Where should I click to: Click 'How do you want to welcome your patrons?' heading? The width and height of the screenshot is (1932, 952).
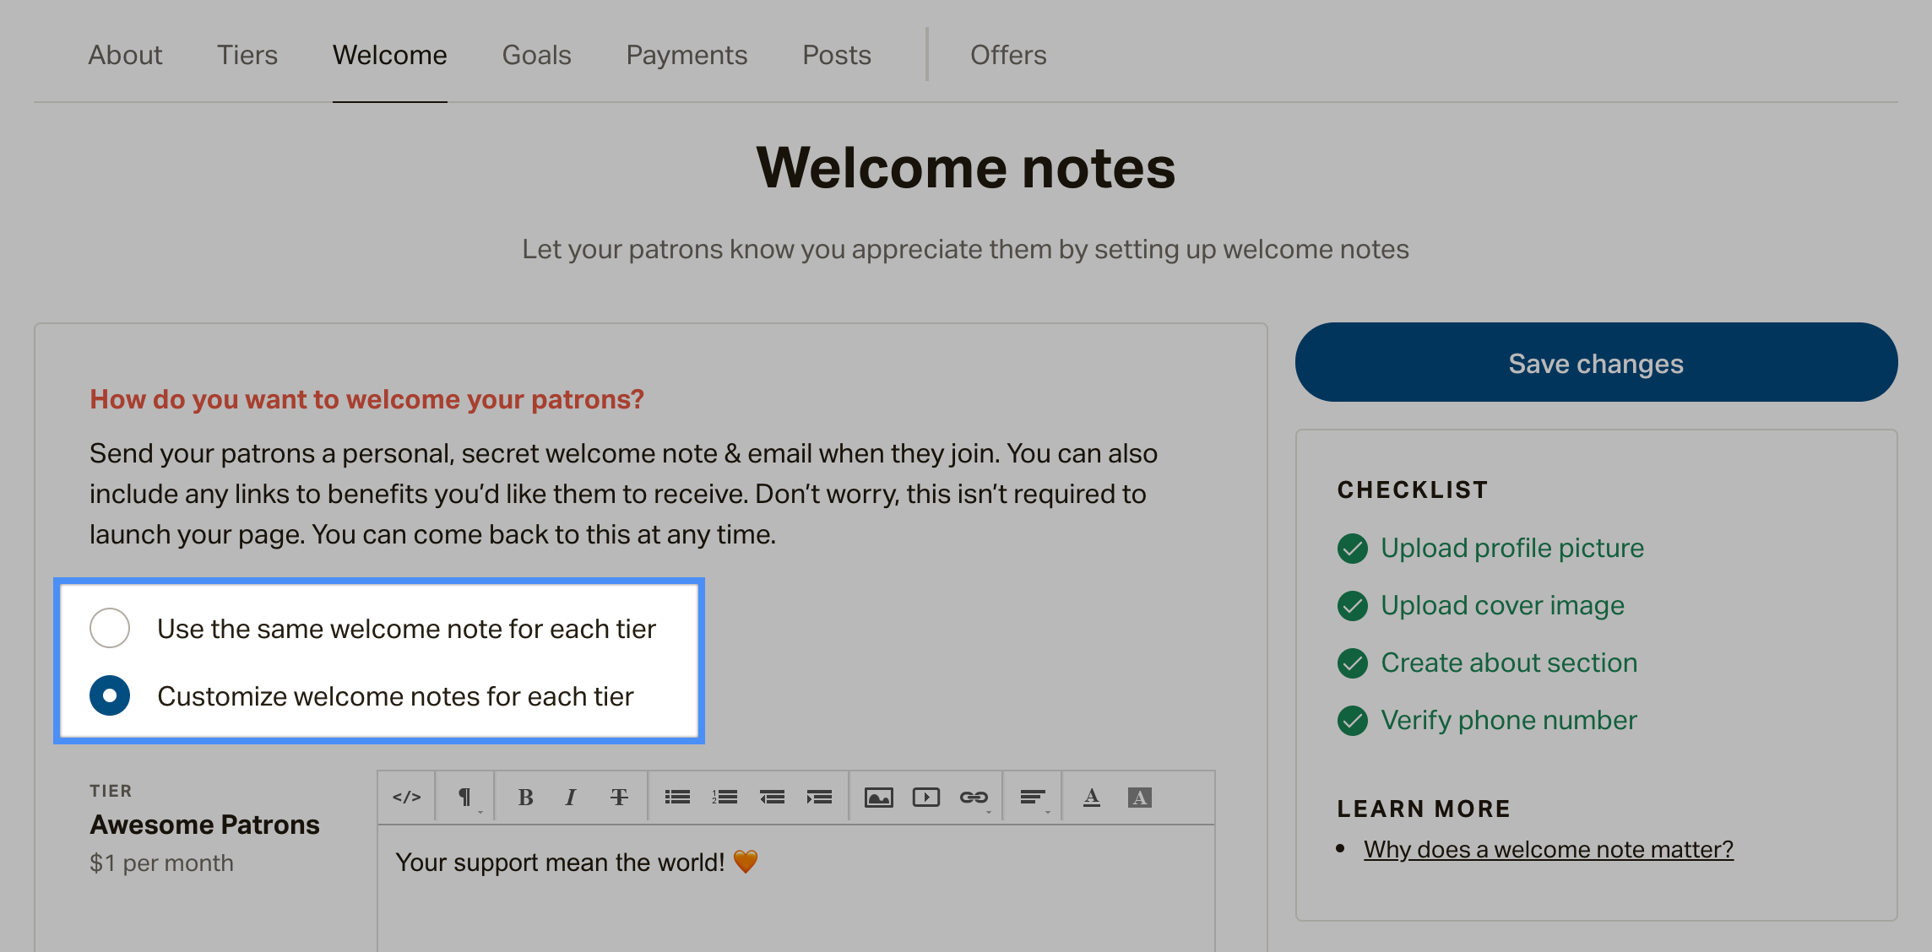coord(367,399)
